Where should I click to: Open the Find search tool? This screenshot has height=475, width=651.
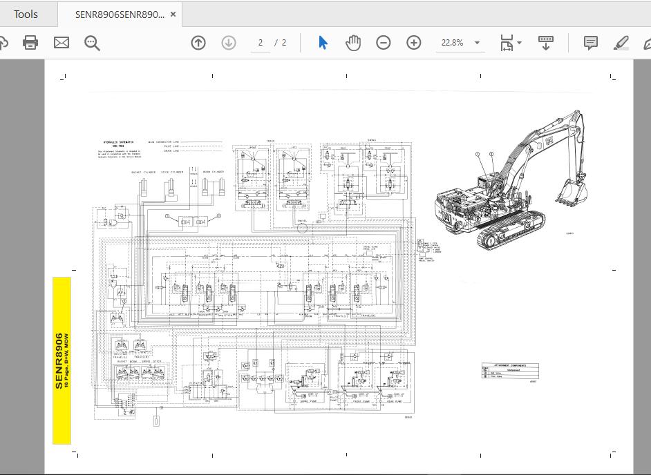(x=92, y=42)
